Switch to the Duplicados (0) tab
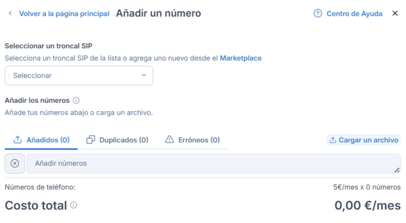 pos(124,140)
